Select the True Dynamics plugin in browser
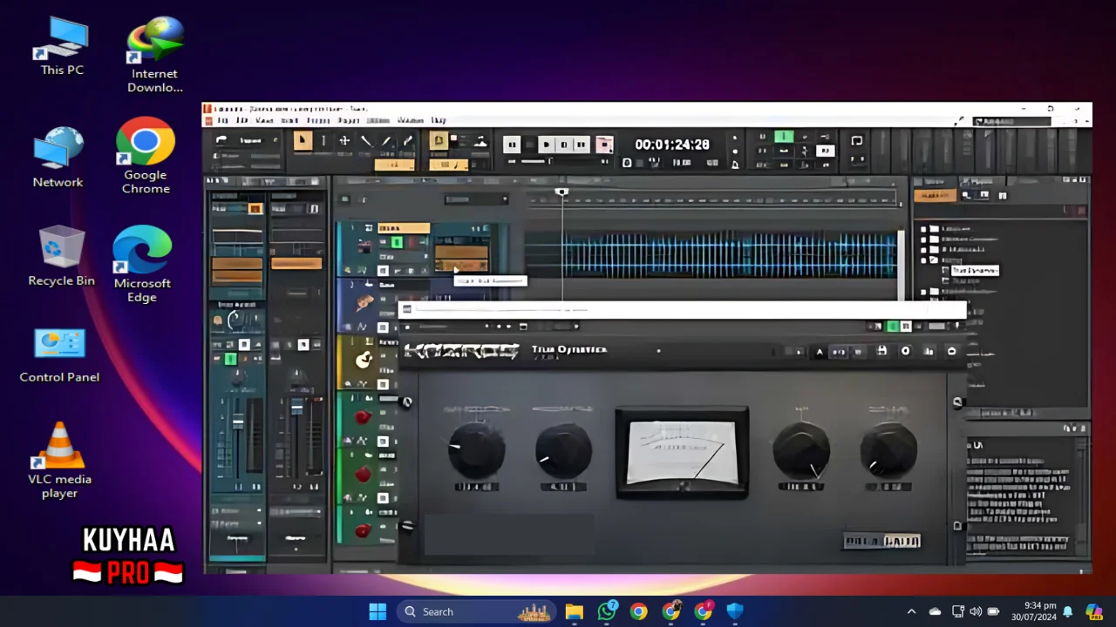Image resolution: width=1116 pixels, height=627 pixels. [974, 271]
